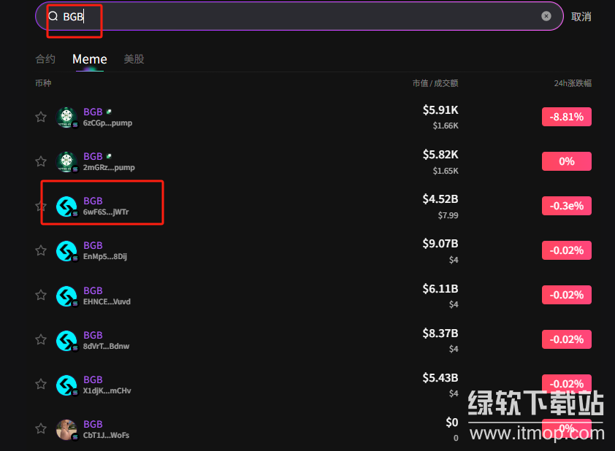
Task: Click the -0.3e% change badge
Action: click(x=566, y=206)
